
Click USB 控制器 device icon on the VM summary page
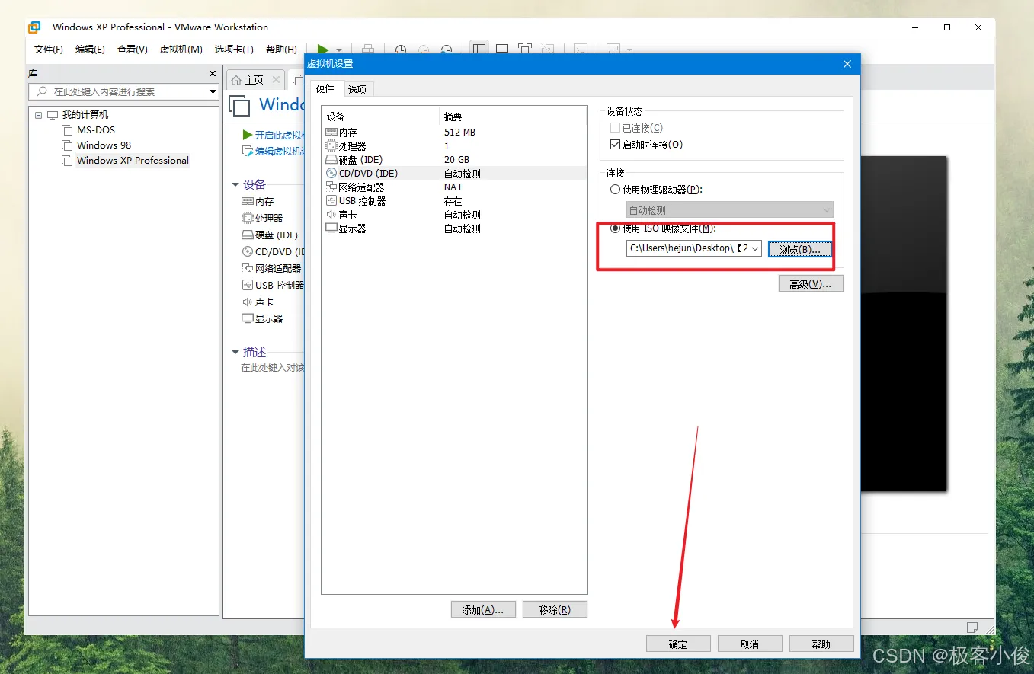(247, 285)
